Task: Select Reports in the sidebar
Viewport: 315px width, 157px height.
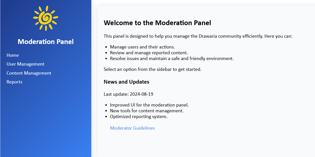Action: coord(14,82)
